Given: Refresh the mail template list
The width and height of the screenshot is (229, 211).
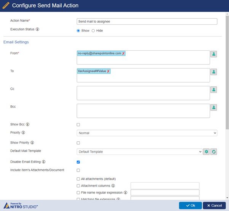Looking at the screenshot, I should pyautogui.click(x=213, y=152).
